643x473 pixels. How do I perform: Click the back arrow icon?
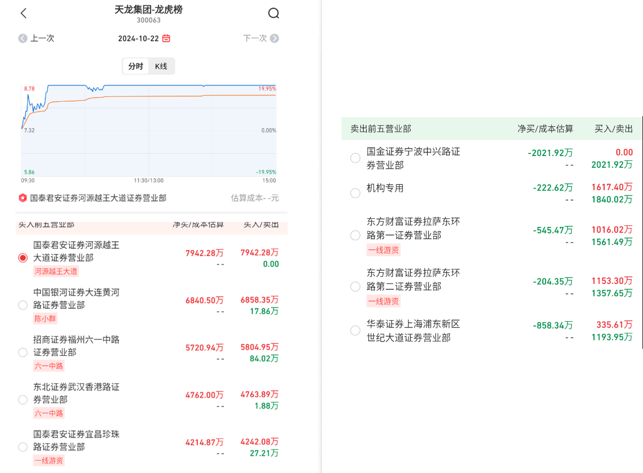click(x=23, y=13)
